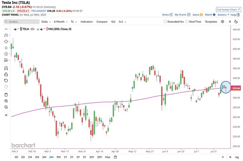
Task: Enable the Extended Hrs checkbox
Action: pos(165,22)
